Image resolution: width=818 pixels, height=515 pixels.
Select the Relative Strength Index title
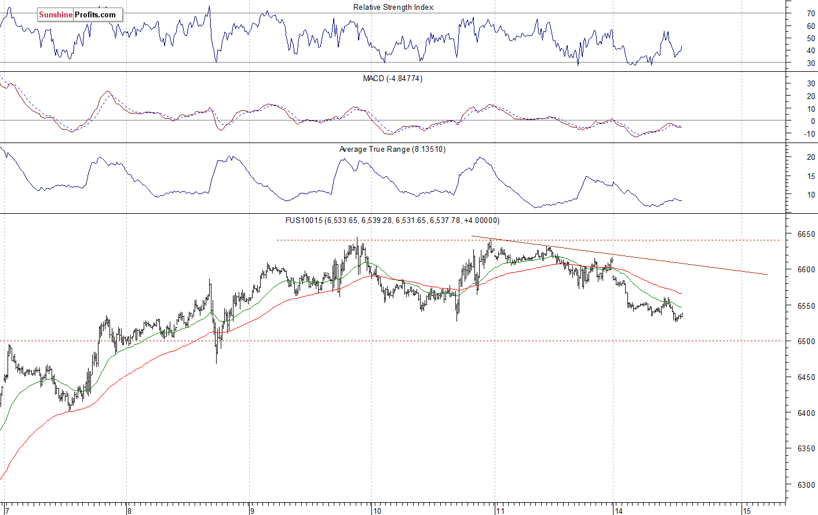click(393, 8)
